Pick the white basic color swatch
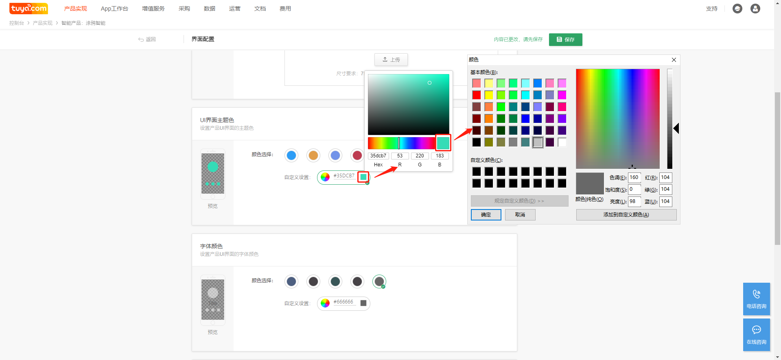The height and width of the screenshot is (360, 781). (x=562, y=142)
